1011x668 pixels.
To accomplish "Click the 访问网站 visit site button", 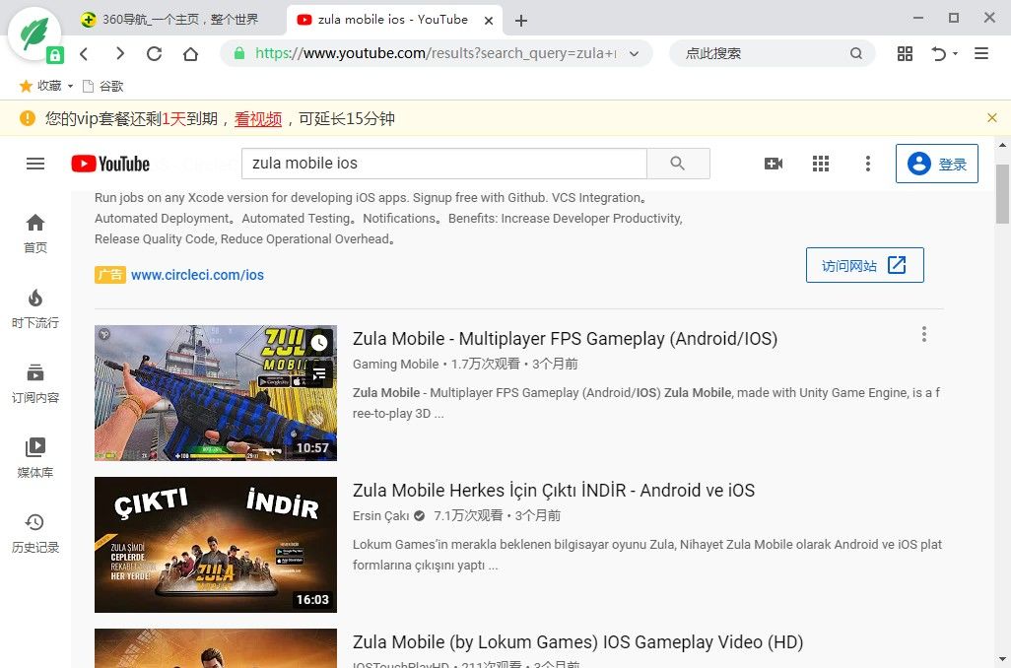I will coord(864,265).
